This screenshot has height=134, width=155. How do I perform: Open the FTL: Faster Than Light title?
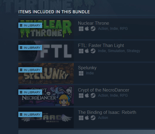pos(101,45)
